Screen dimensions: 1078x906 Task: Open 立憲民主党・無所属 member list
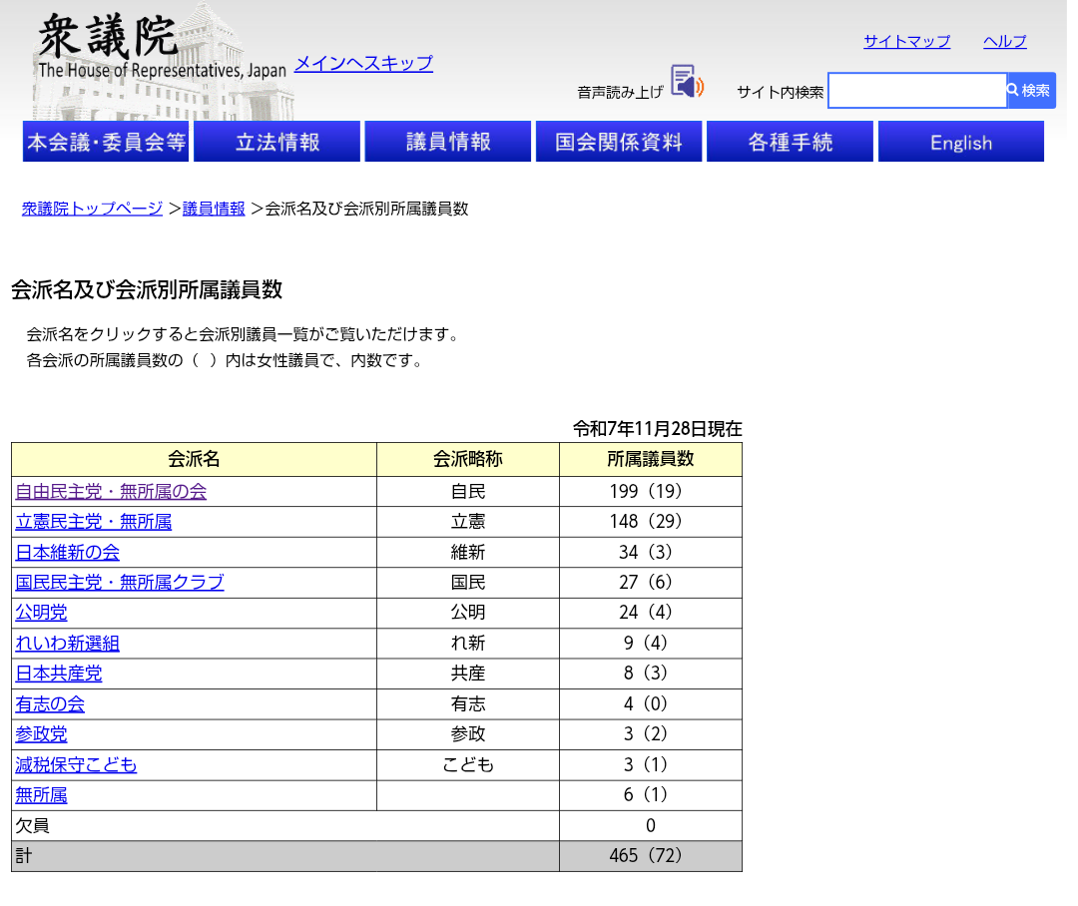pyautogui.click(x=94, y=522)
